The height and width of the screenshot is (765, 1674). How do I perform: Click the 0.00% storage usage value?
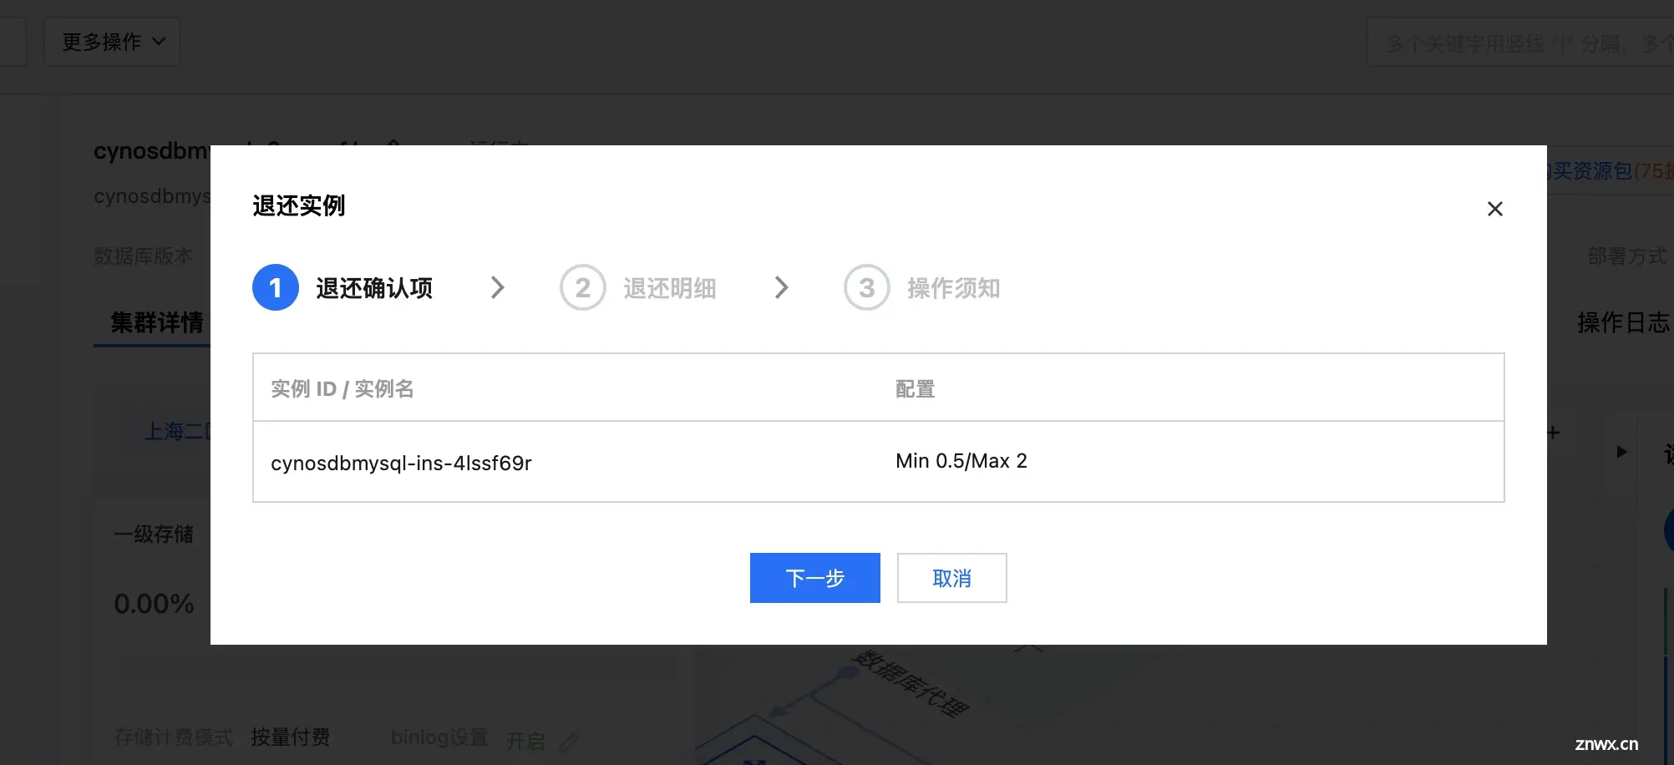pyautogui.click(x=154, y=604)
